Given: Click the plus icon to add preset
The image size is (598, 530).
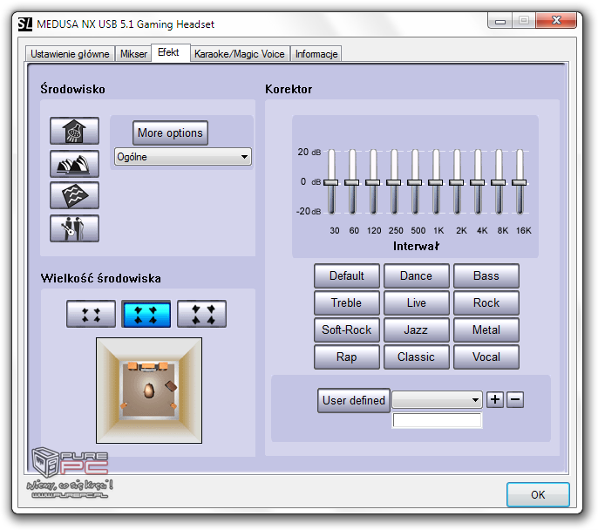Looking at the screenshot, I should [495, 399].
